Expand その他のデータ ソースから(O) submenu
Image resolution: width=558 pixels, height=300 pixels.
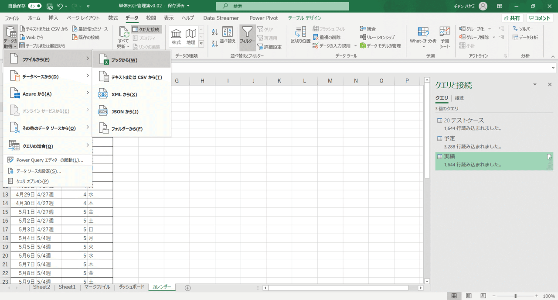pyautogui.click(x=48, y=128)
